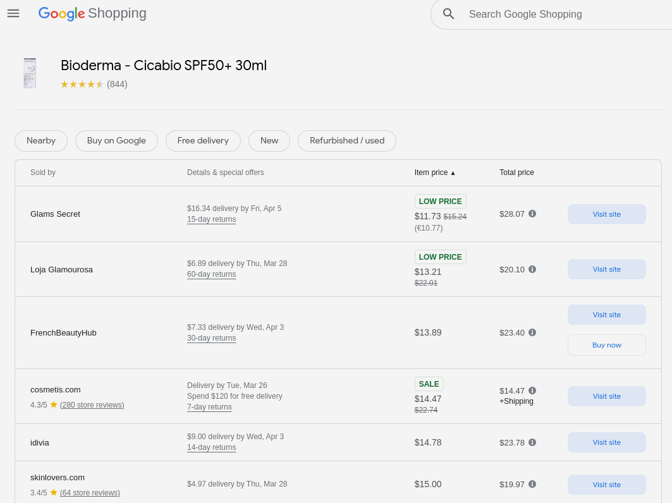Click seller name FrenchBeautyHub
This screenshot has width=672, height=503.
point(63,333)
